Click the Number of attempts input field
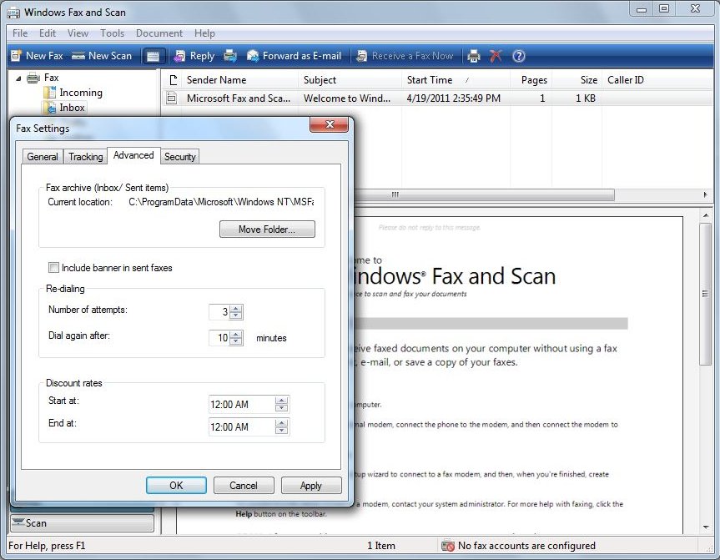 219,312
